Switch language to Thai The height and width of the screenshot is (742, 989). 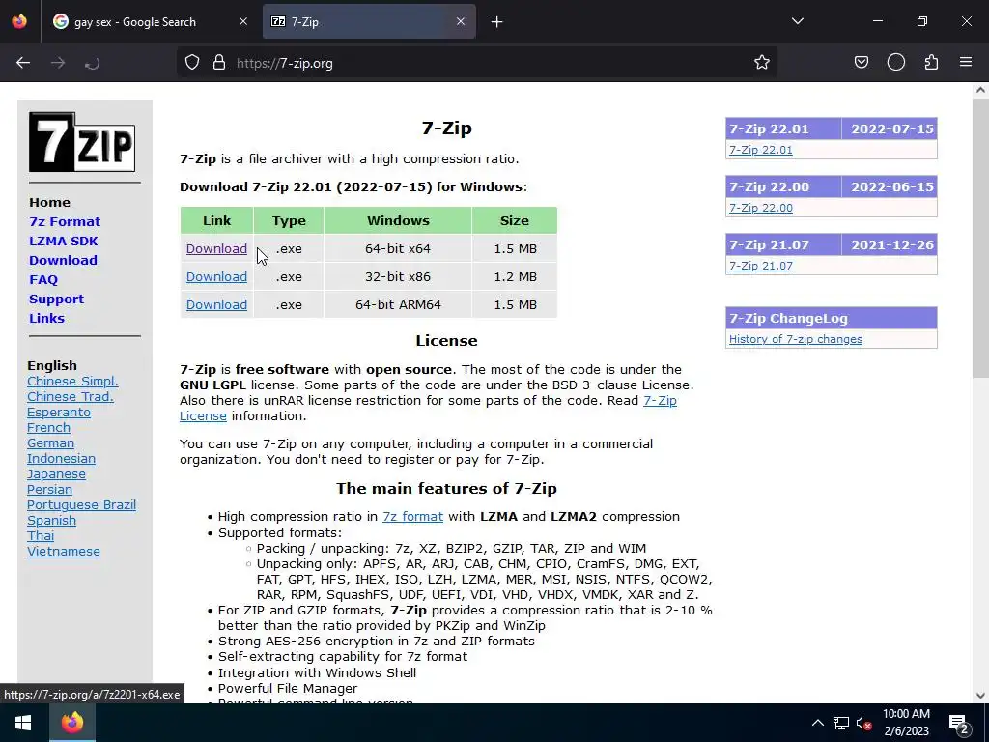coord(41,535)
